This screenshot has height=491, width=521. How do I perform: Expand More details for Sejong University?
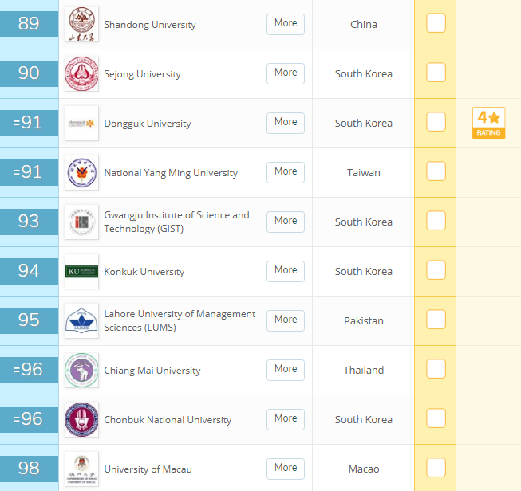click(x=285, y=73)
